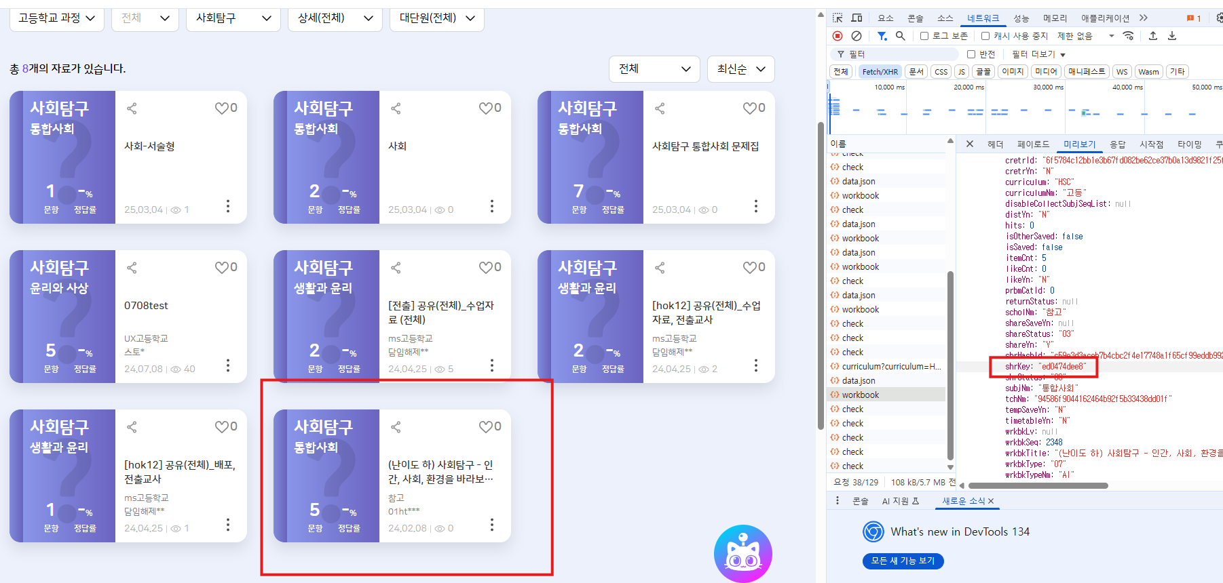
Task: Switch to the 콘솔 DevTools tab
Action: click(x=916, y=18)
